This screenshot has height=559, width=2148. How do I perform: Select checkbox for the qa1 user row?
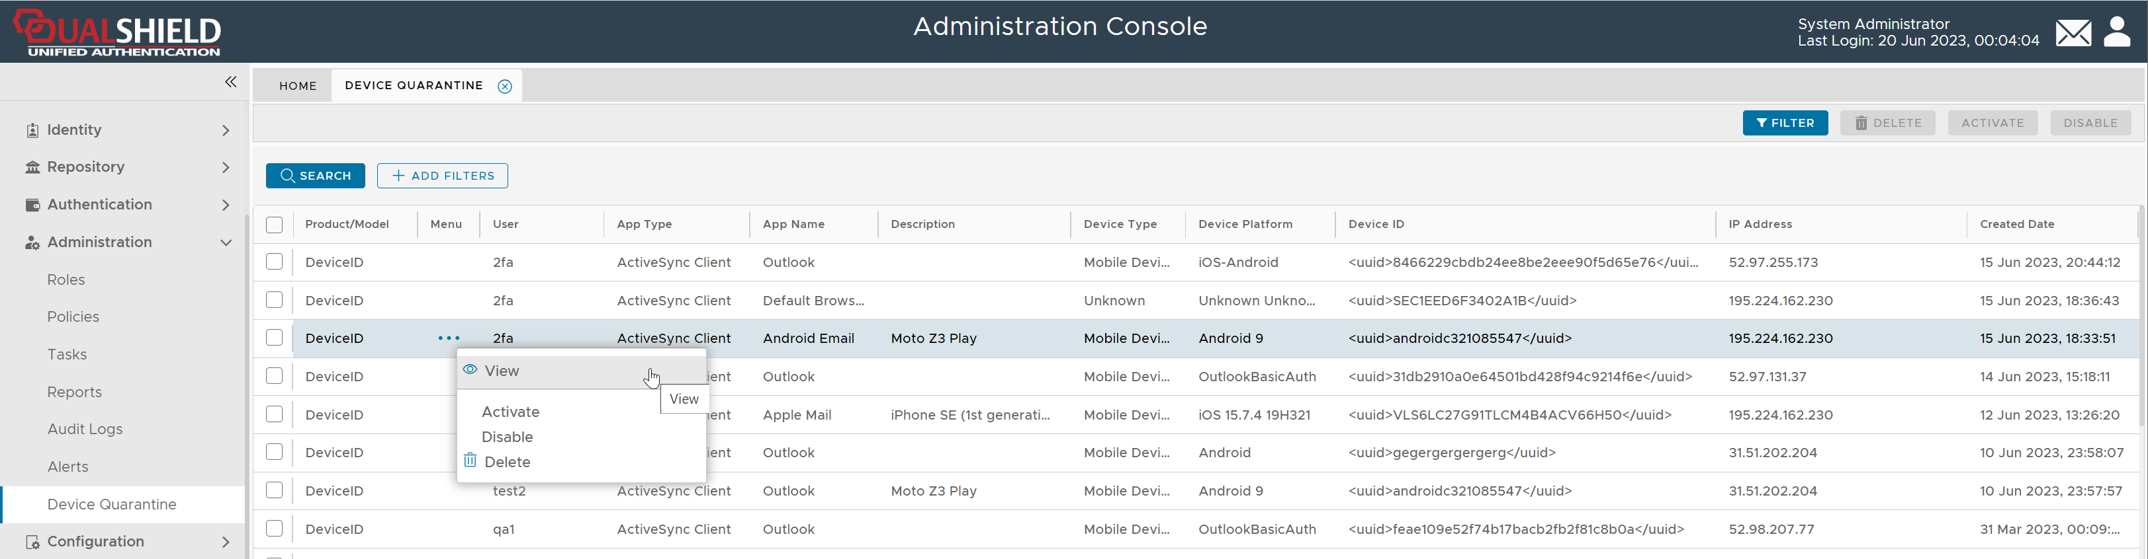pyautogui.click(x=275, y=529)
